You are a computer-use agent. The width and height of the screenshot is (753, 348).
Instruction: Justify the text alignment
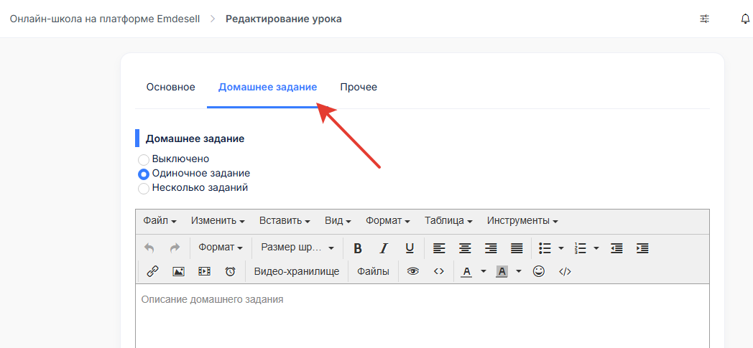point(517,248)
